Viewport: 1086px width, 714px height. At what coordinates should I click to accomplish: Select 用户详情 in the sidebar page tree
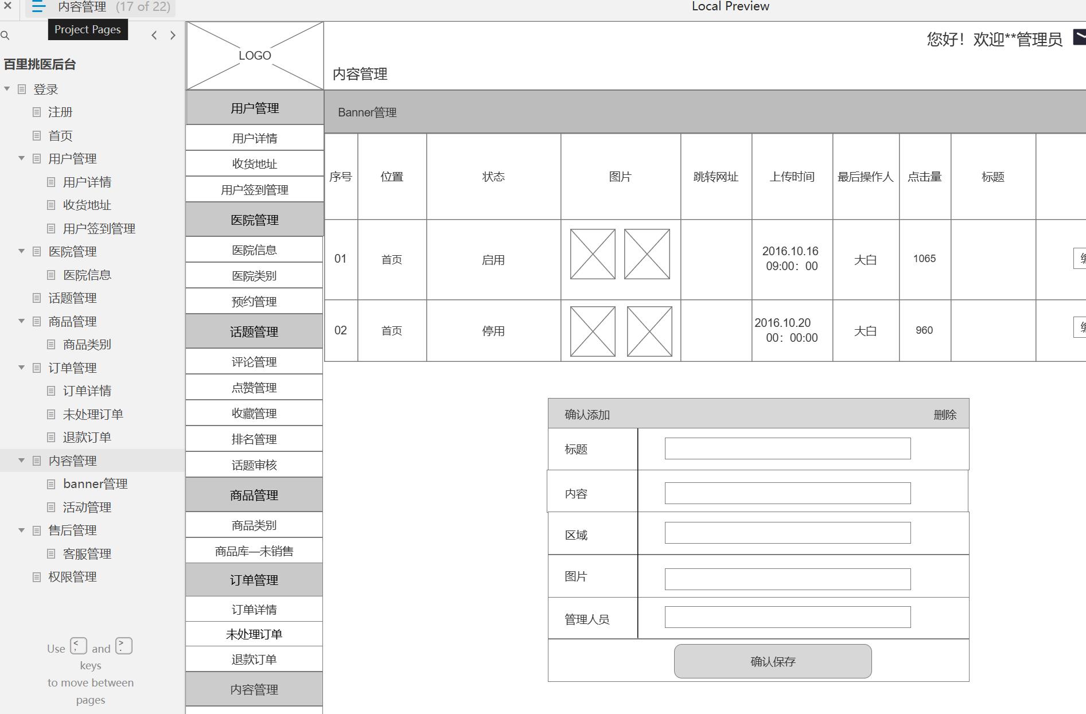click(87, 182)
